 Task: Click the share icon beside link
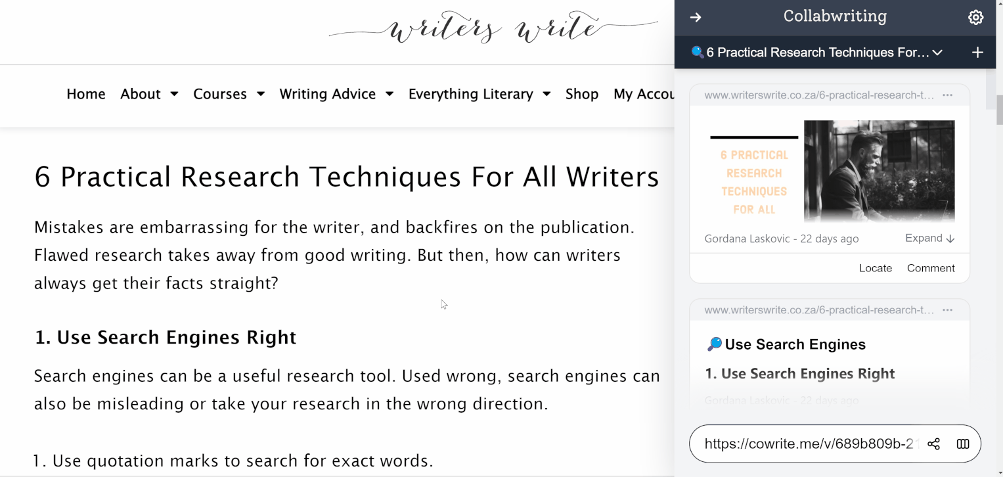933,444
